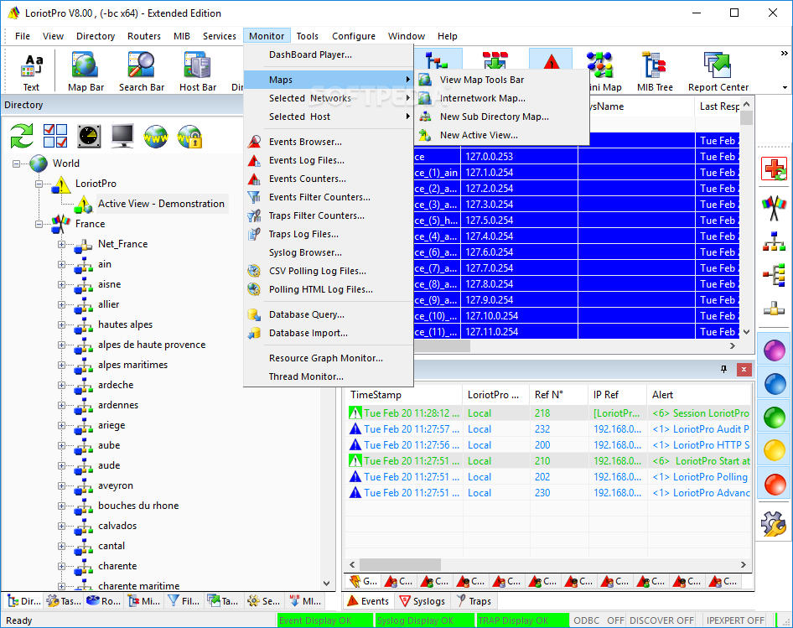Viewport: 793px width, 628px height.
Task: Select Active View - Demonstration tree item
Action: [x=161, y=204]
